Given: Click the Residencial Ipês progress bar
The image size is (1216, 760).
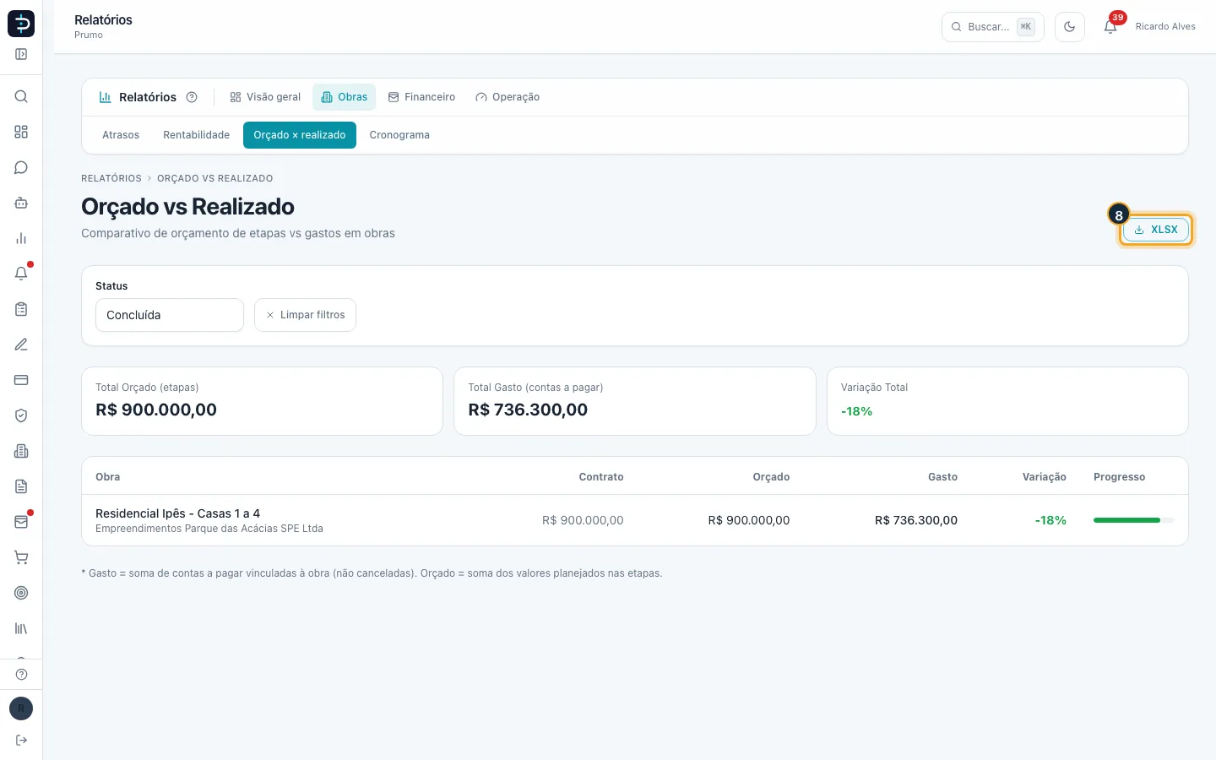Looking at the screenshot, I should (x=1134, y=520).
